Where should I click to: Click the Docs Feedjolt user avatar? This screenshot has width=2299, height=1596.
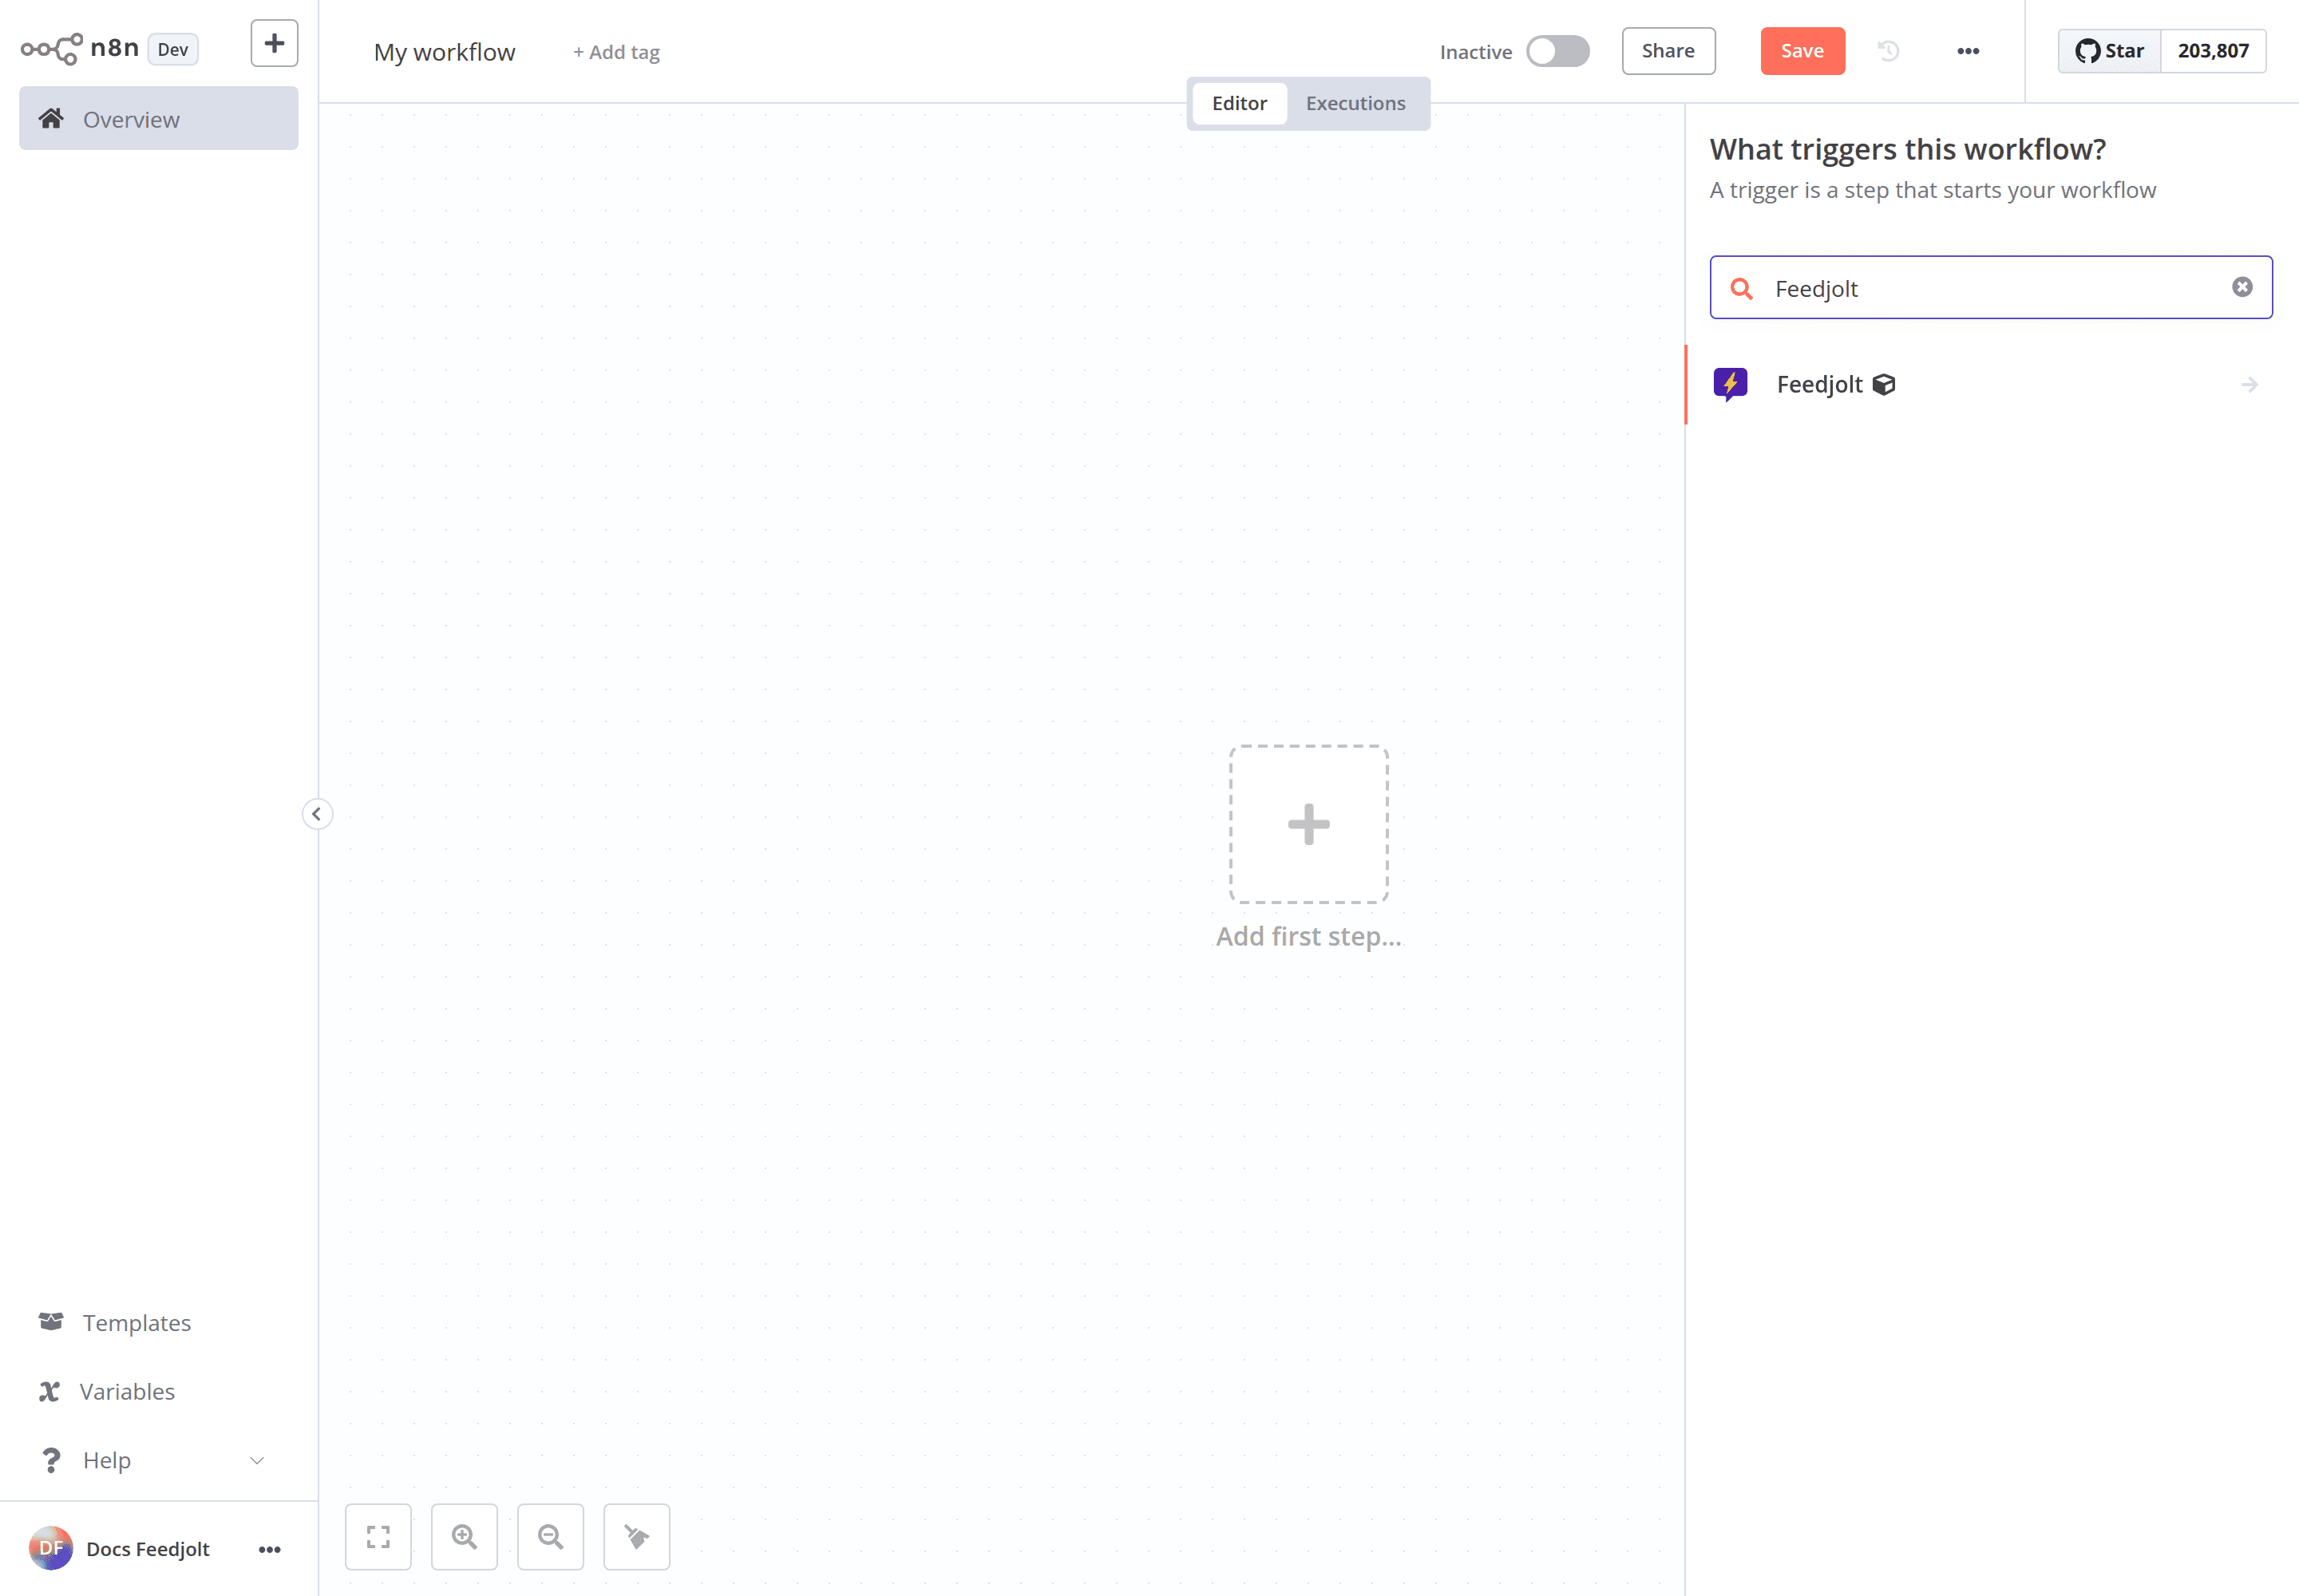pyautogui.click(x=51, y=1548)
